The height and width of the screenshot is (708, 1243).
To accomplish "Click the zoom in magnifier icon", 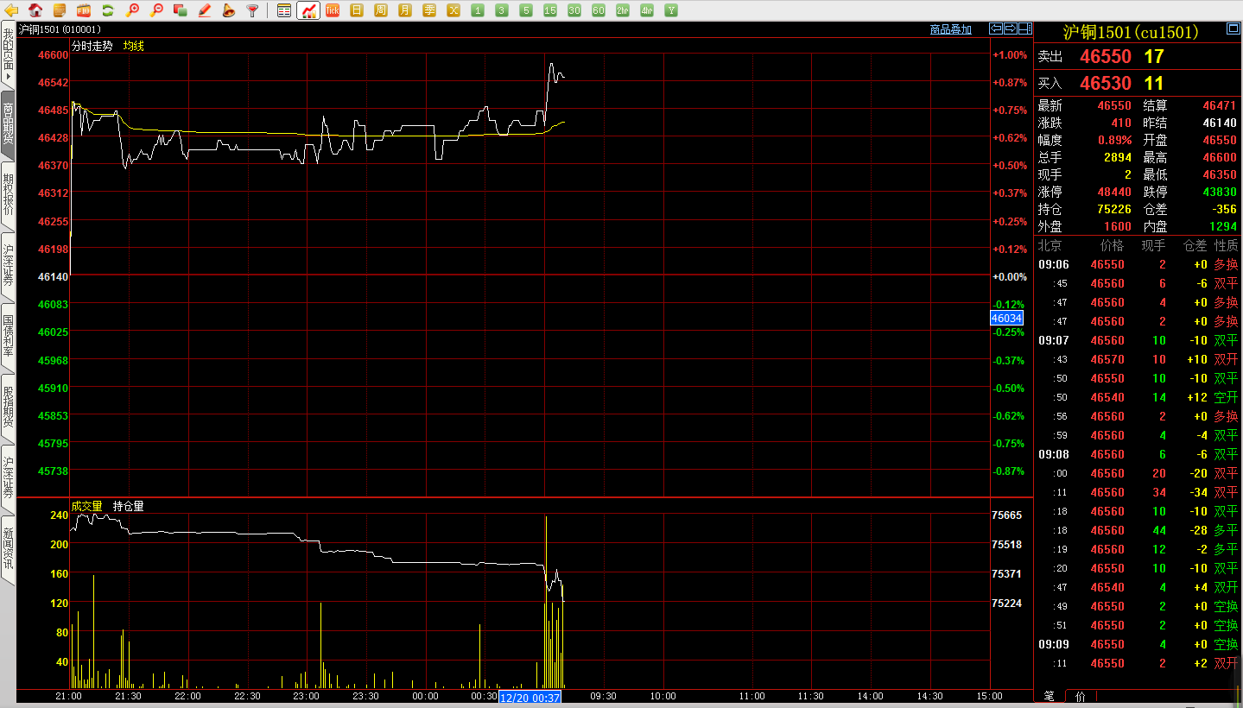I will point(132,10).
